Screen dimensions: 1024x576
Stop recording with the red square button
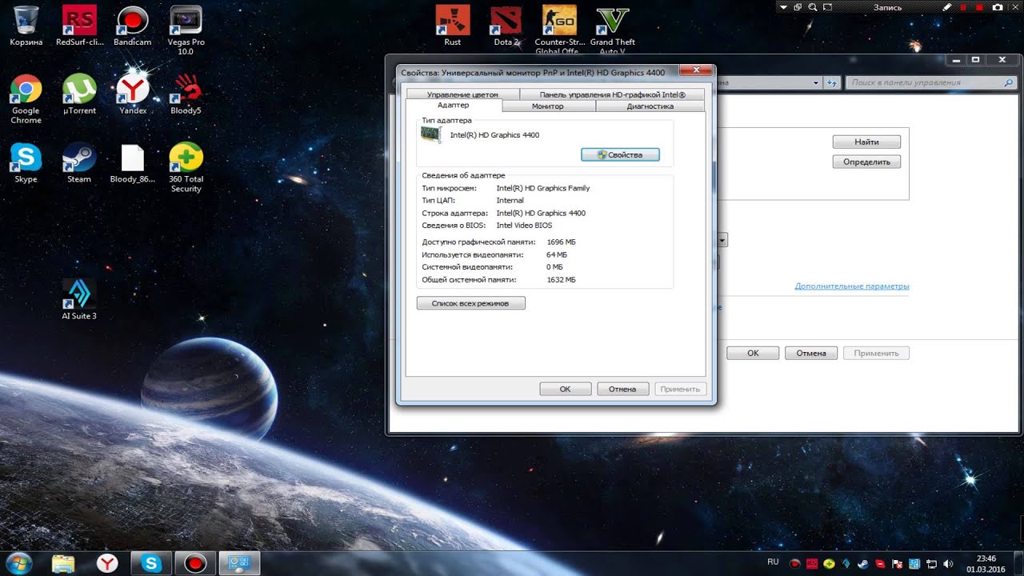[978, 7]
